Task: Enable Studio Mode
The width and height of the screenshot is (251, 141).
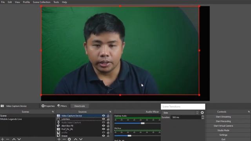Action: [223, 130]
